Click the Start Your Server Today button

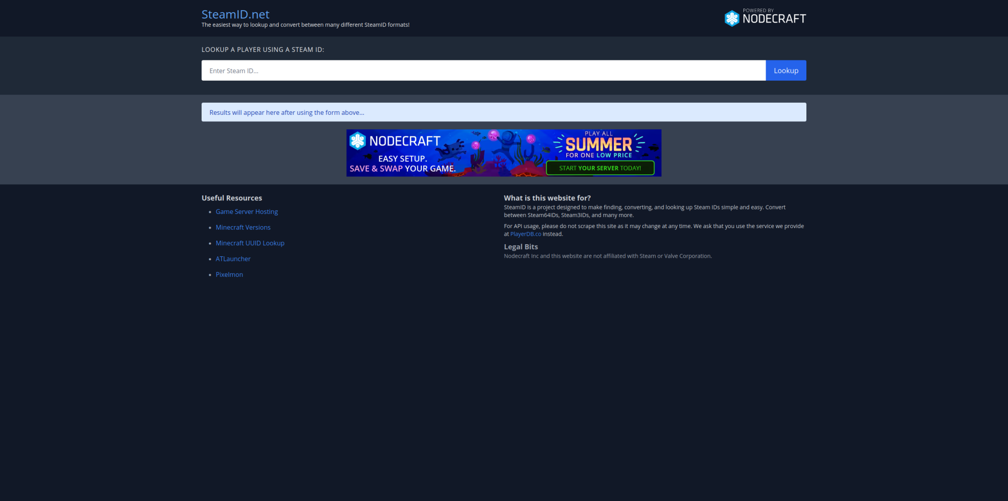[x=600, y=168]
